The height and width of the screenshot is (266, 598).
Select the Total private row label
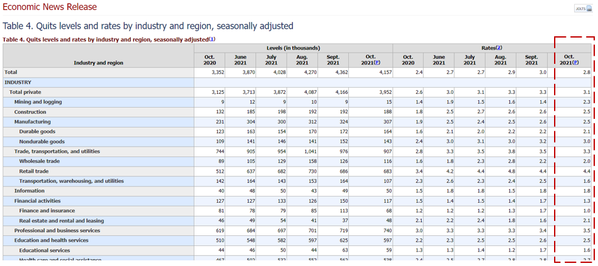click(x=25, y=92)
